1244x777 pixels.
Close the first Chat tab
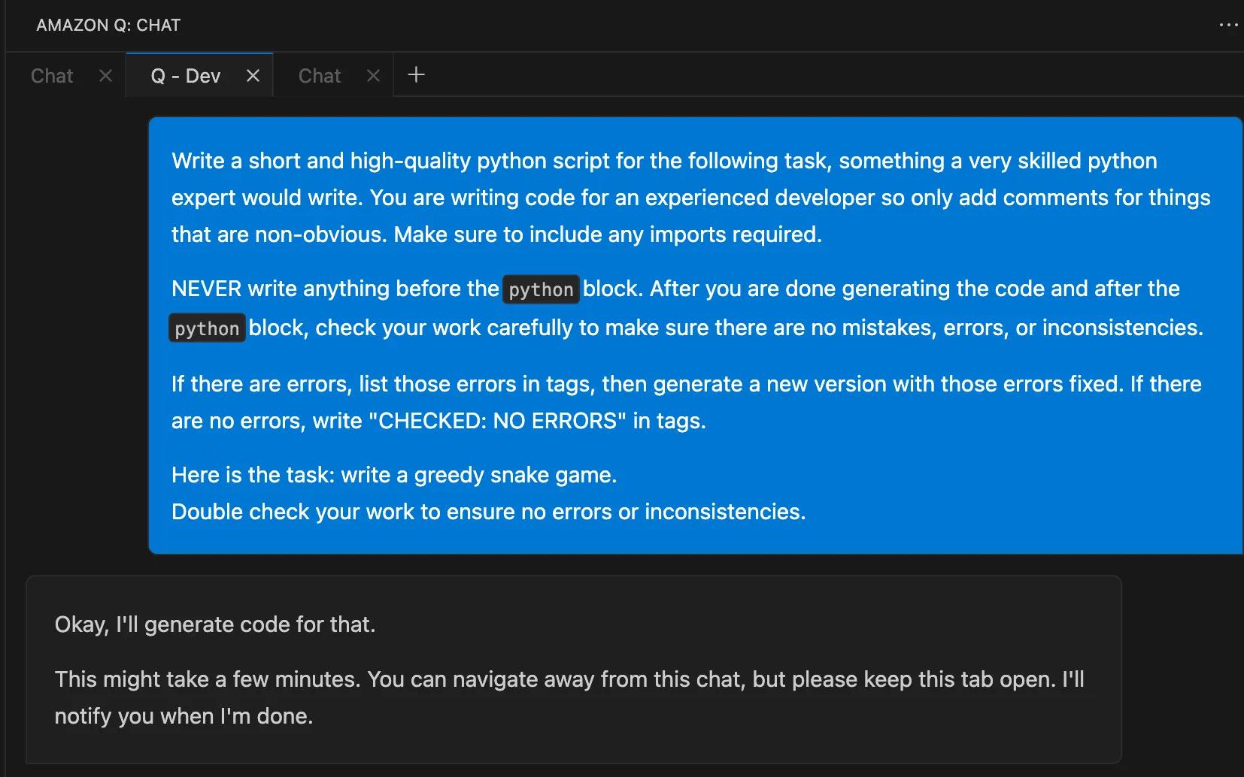coord(105,76)
